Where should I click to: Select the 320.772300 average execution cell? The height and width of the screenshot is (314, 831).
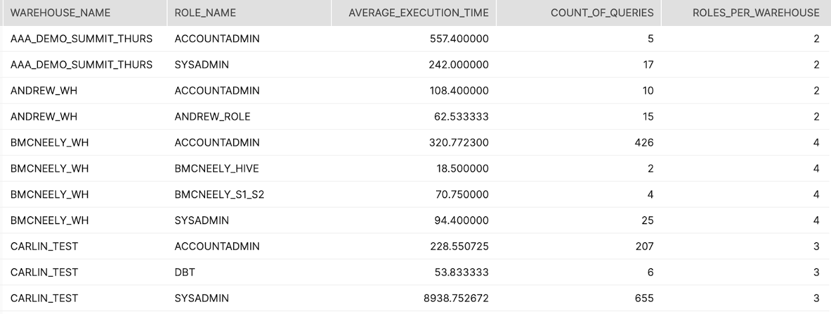(x=459, y=142)
